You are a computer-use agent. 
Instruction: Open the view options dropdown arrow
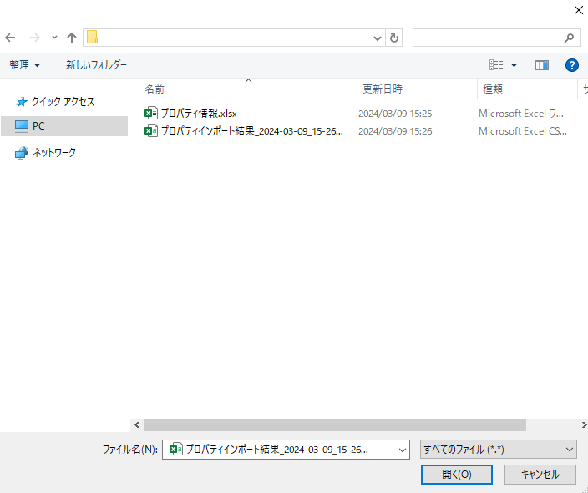(514, 65)
